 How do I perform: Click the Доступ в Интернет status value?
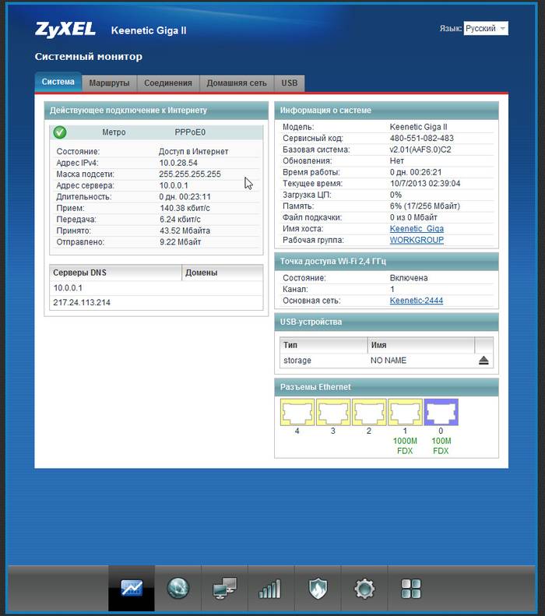click(193, 151)
